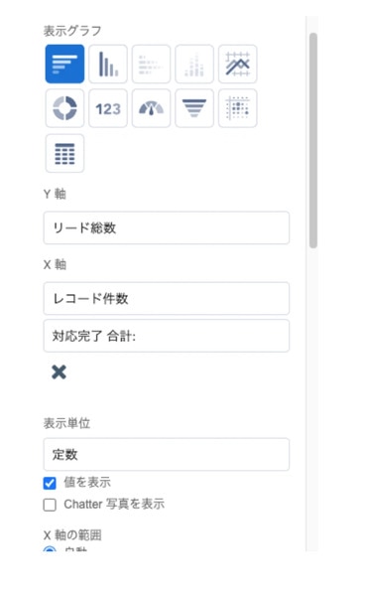This screenshot has width=365, height=596.
Task: Select the vertical bar chart icon
Action: [x=108, y=64]
